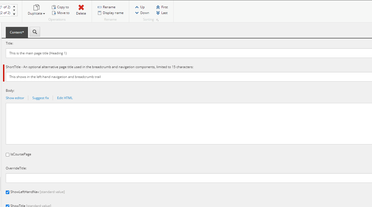
Task: Click the Show editor link
Action: click(15, 98)
